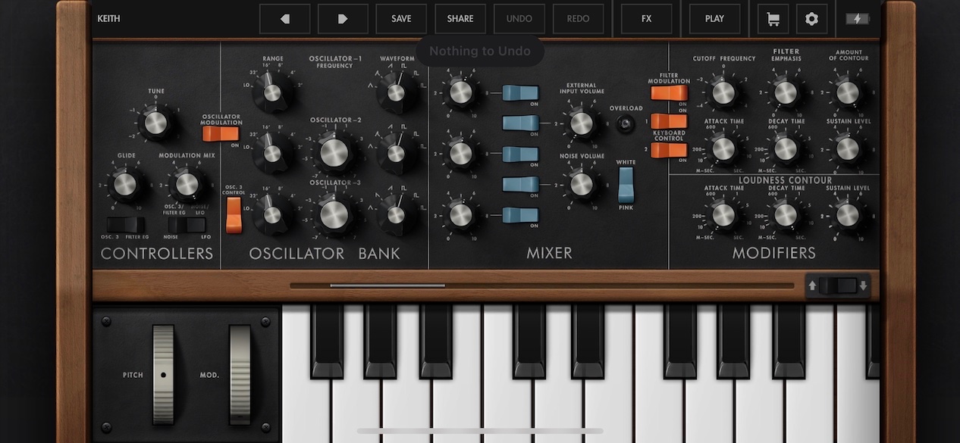Click the External Input Volume knob
The width and height of the screenshot is (960, 443).
(582, 123)
